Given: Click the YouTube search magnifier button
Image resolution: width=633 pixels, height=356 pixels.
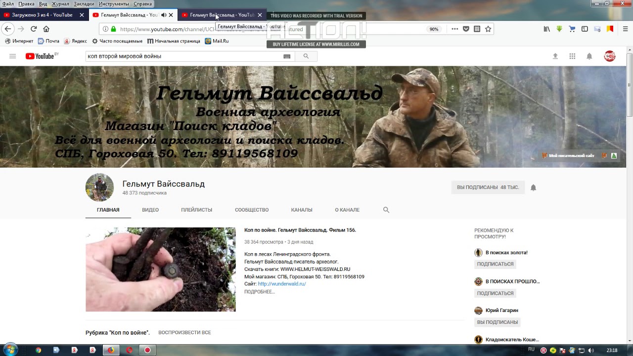Looking at the screenshot, I should 306,56.
